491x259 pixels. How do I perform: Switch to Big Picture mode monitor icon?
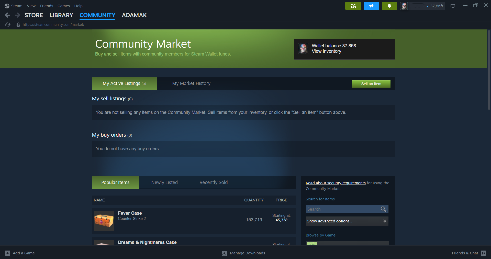click(453, 6)
